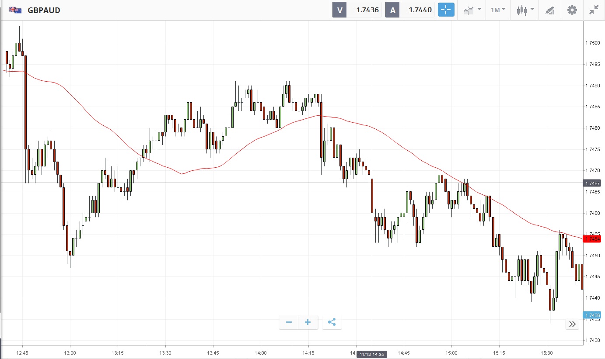Click the red 1,7454 moving average label
Viewport: 605px width, 359px height.
(592, 239)
